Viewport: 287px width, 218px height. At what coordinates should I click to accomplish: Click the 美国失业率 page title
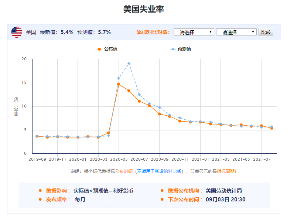tap(143, 9)
